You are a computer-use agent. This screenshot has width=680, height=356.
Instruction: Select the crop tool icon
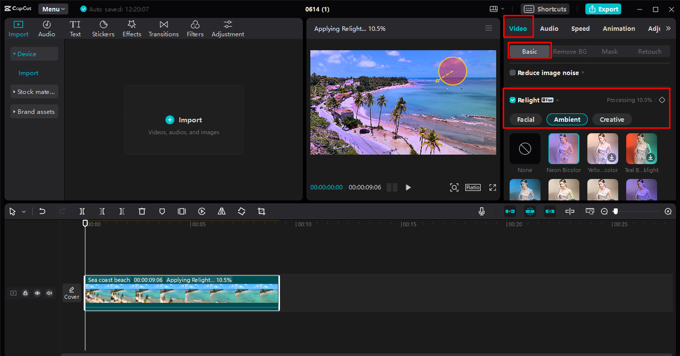coord(261,211)
